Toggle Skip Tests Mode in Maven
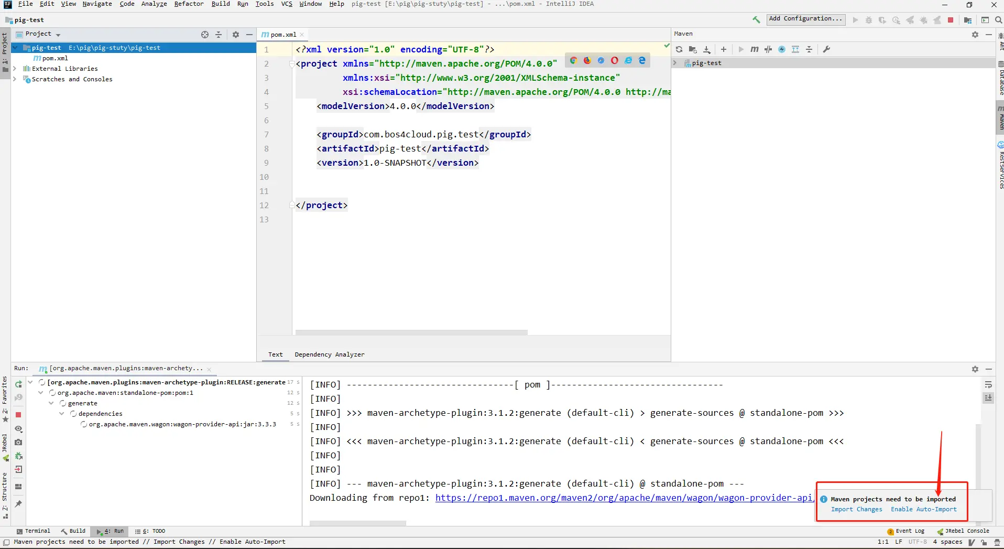Viewport: 1004px width, 549px height. [782, 49]
